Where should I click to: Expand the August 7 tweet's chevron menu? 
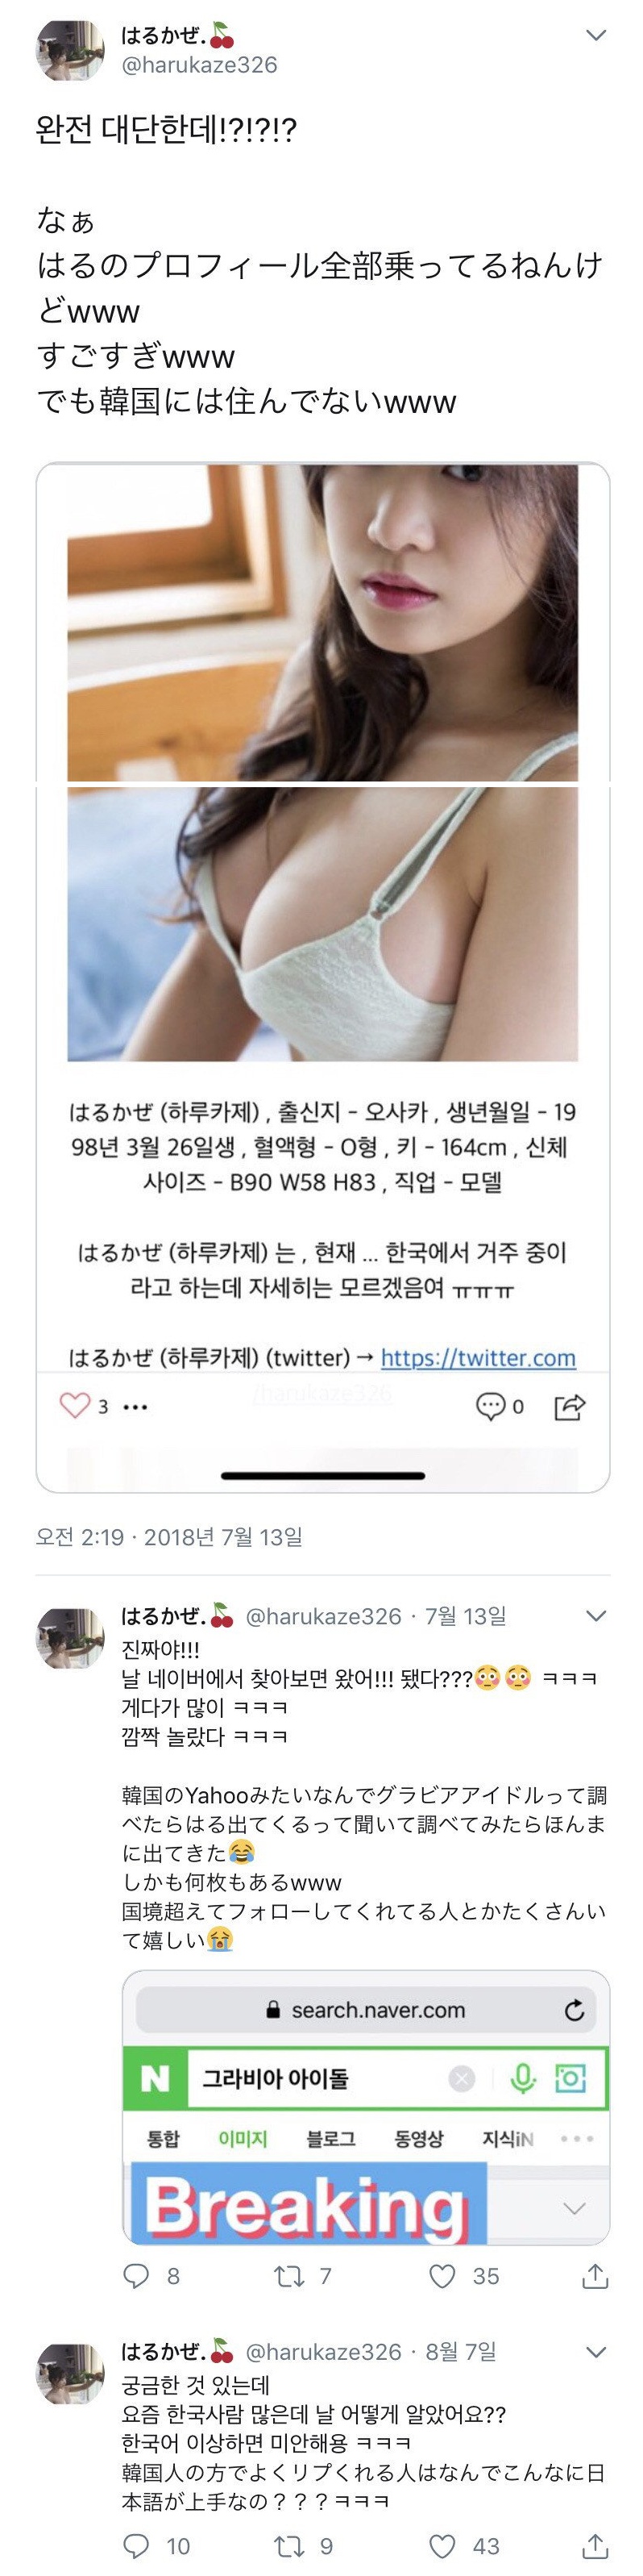(x=595, y=2352)
